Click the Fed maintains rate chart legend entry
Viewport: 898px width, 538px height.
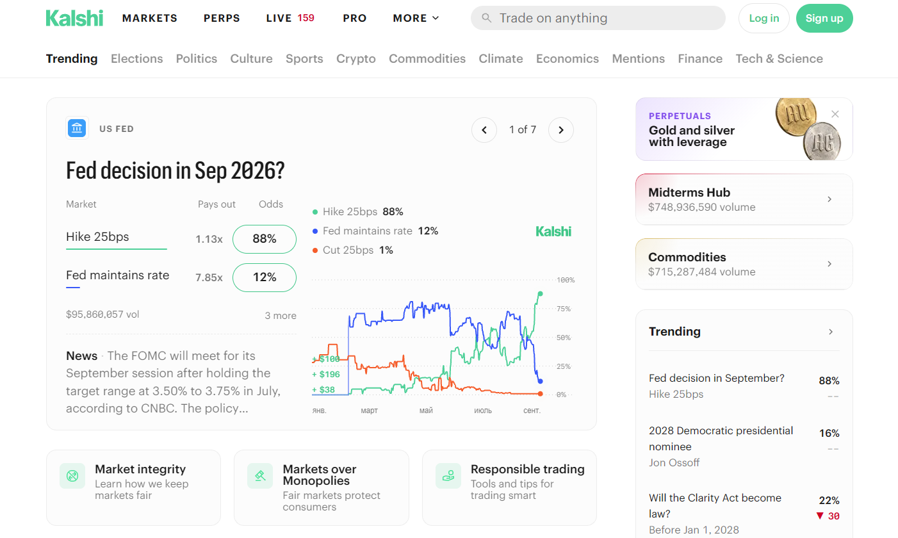click(375, 231)
